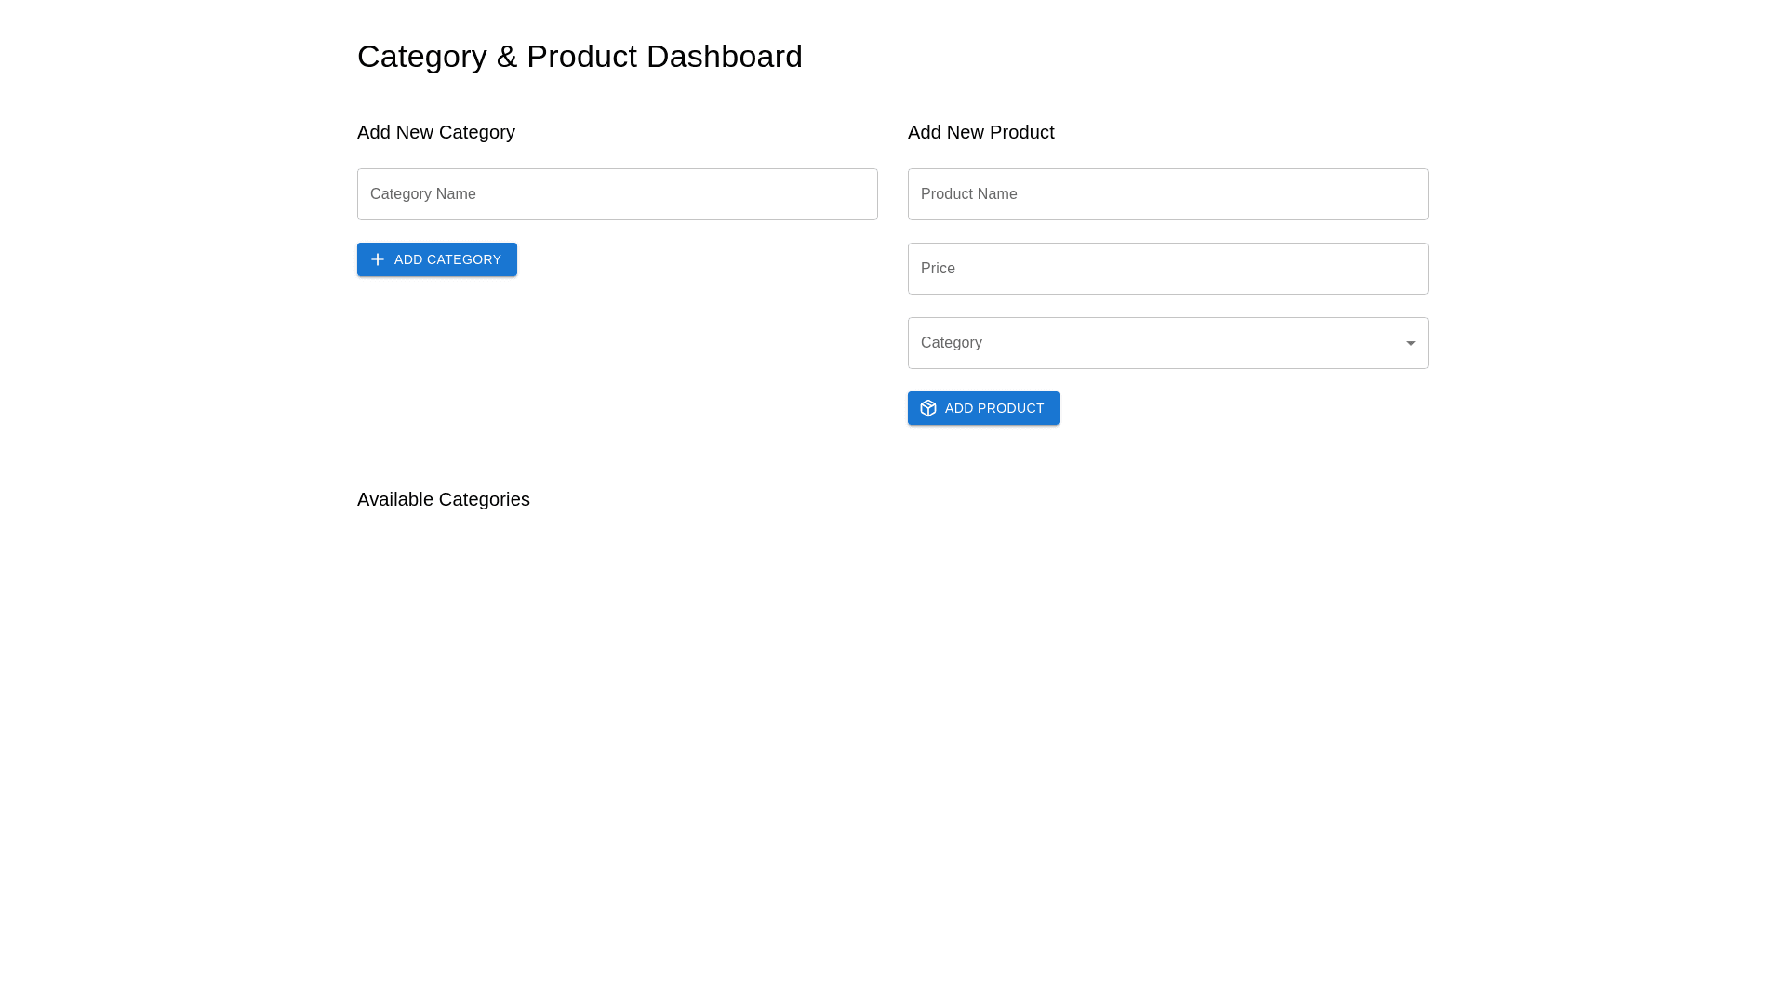
Task: Click the ADD PRODUCT button
Action: click(x=983, y=408)
